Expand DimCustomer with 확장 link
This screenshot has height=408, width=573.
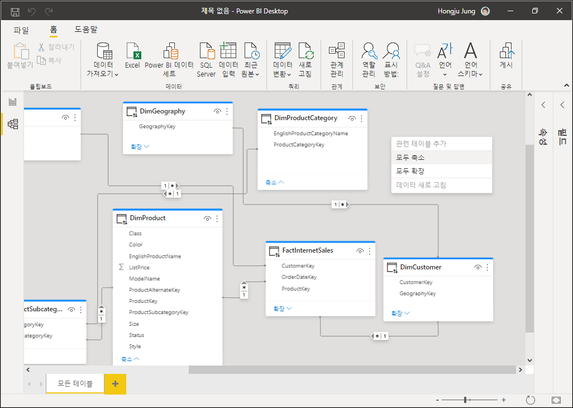click(x=400, y=314)
